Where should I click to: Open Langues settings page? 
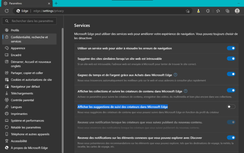29,107
